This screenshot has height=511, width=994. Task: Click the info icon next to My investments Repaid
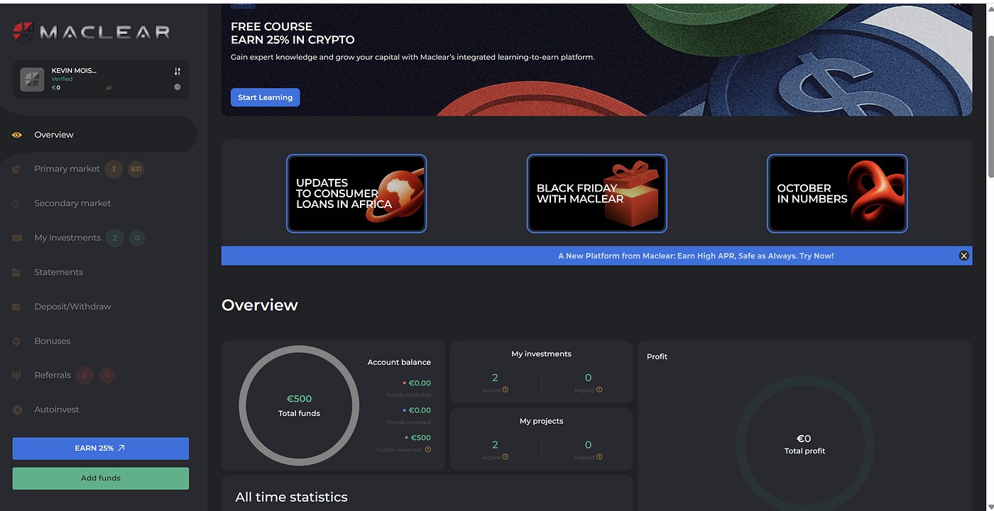[599, 390]
